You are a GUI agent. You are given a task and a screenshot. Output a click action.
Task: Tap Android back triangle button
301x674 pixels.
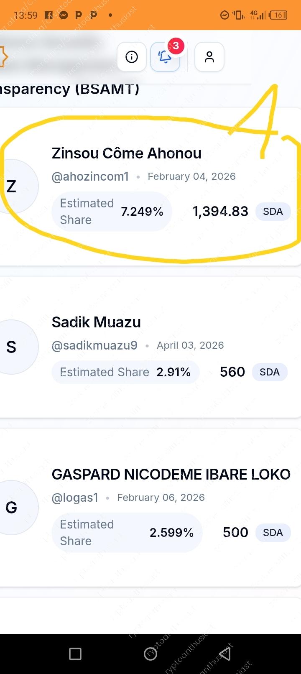coord(225,654)
